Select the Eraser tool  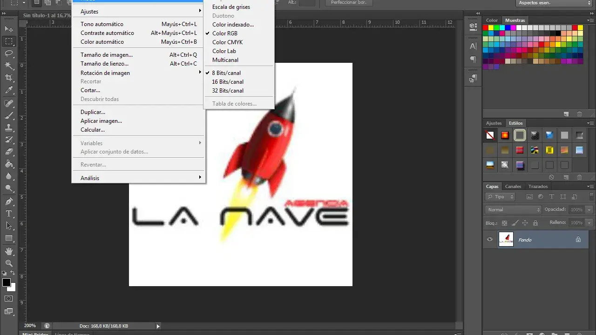(9, 151)
